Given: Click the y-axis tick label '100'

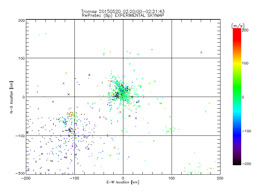Looking at the screenshot, I should pyautogui.click(x=21, y=58).
